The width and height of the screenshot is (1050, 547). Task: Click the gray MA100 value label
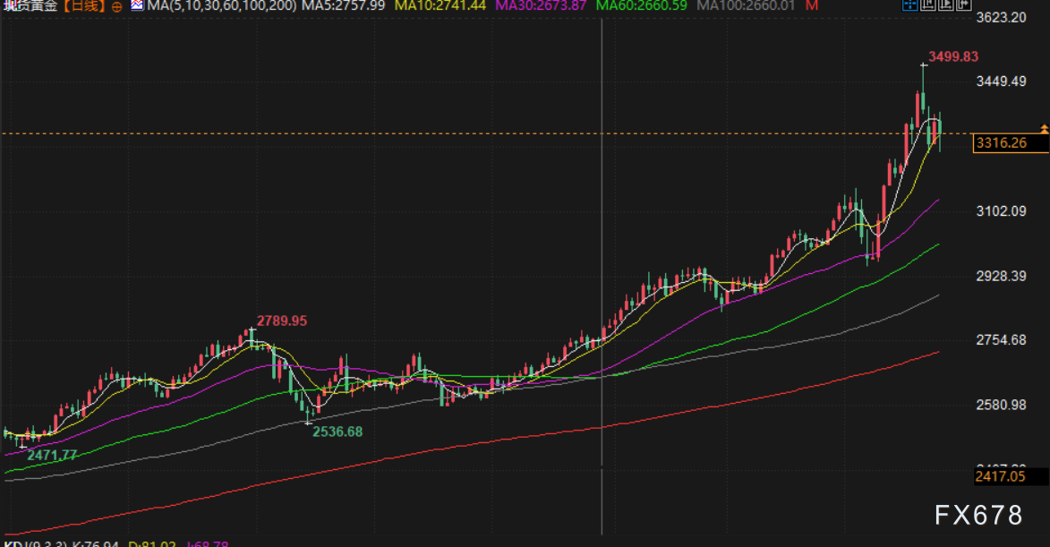click(746, 6)
